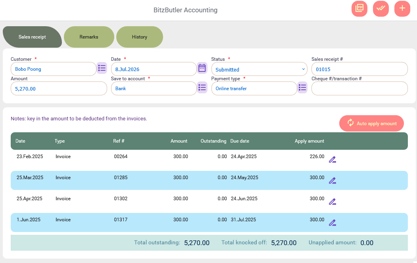Screen dimensions: 417x263
Task: Click the Auto apply amount button
Action: coord(371,123)
